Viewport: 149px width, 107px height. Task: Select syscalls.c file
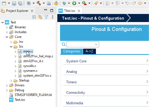pyautogui.click(x=30, y=66)
